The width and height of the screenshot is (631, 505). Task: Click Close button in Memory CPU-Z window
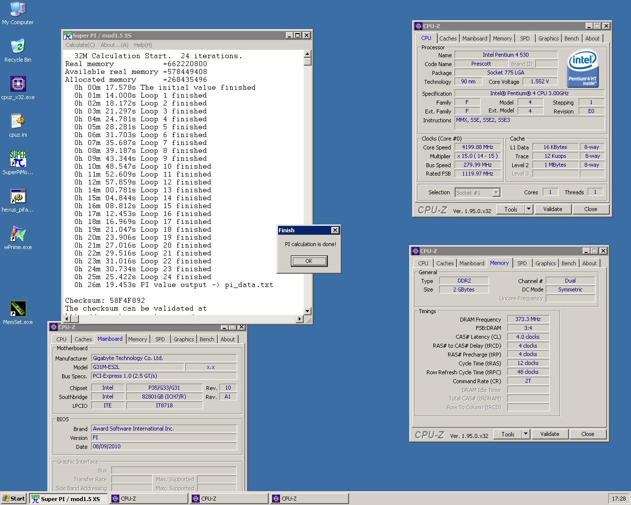click(588, 434)
